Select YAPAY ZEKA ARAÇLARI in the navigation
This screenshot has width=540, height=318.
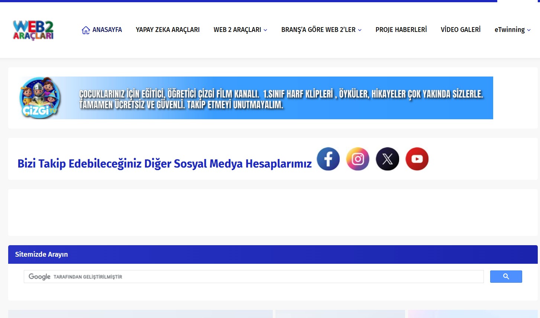168,30
